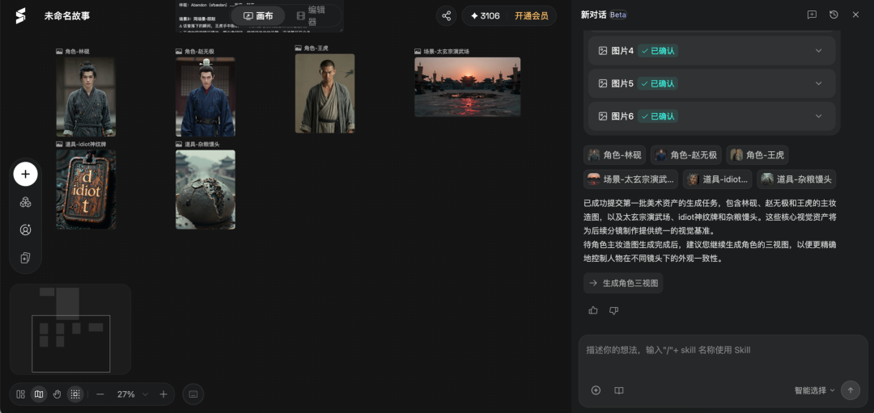
Task: Click the 3106 credits sparkle indicator
Action: (485, 15)
